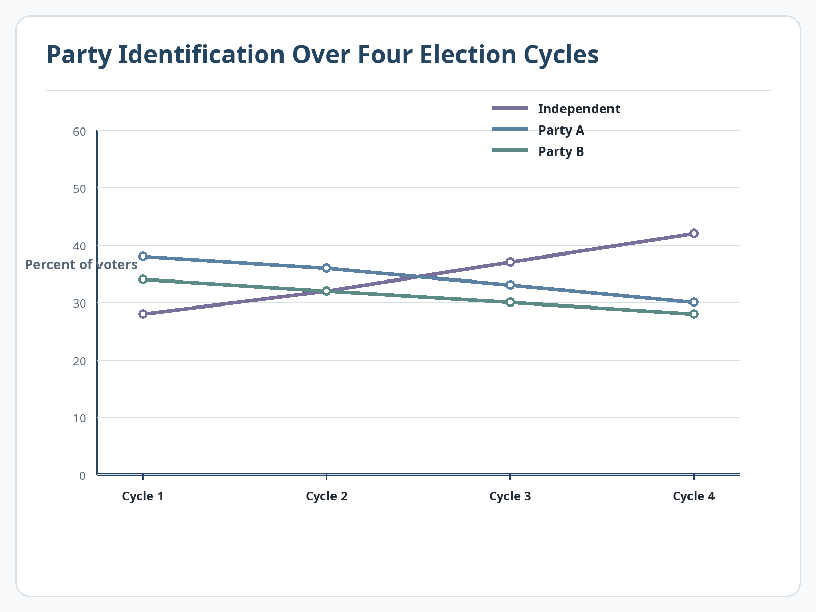This screenshot has height=612, width=816.
Task: Click the Party B data point at Cycle 1
Action: click(x=143, y=279)
